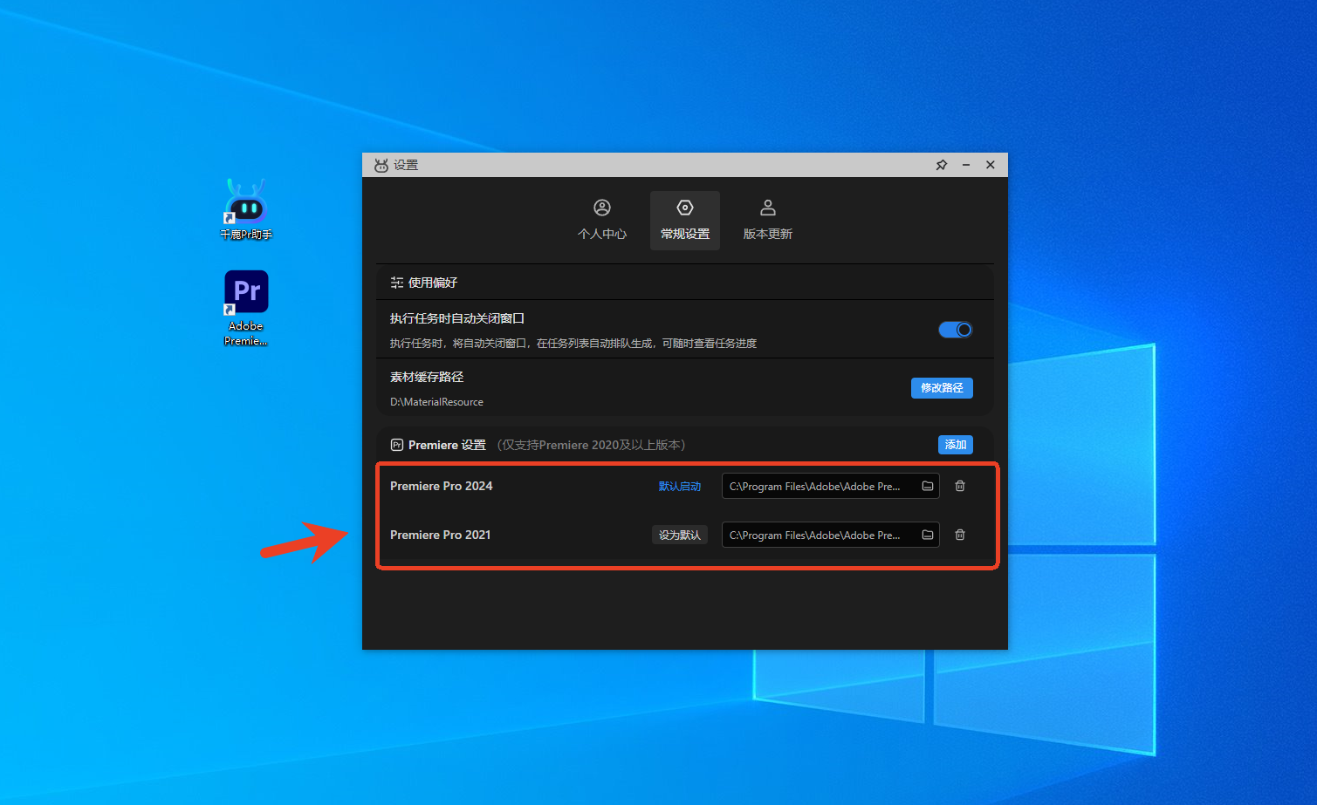Click the app logo in title bar
Viewport: 1317px width, 805px height.
coord(381,165)
